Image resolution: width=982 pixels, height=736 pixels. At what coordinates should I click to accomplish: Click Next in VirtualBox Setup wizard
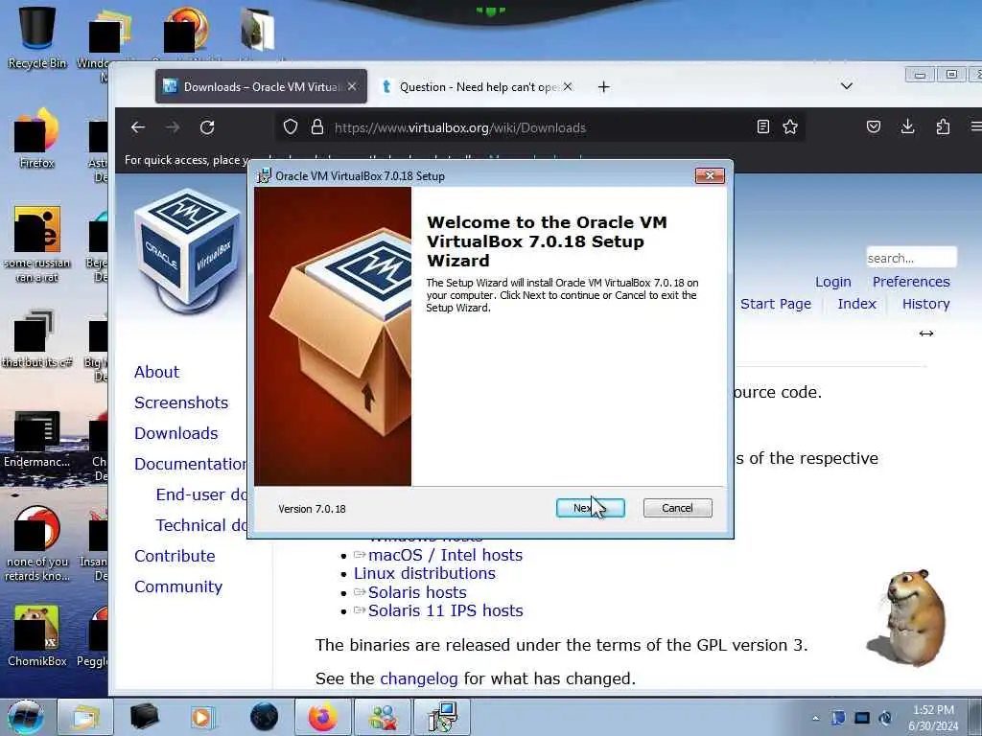(x=590, y=508)
